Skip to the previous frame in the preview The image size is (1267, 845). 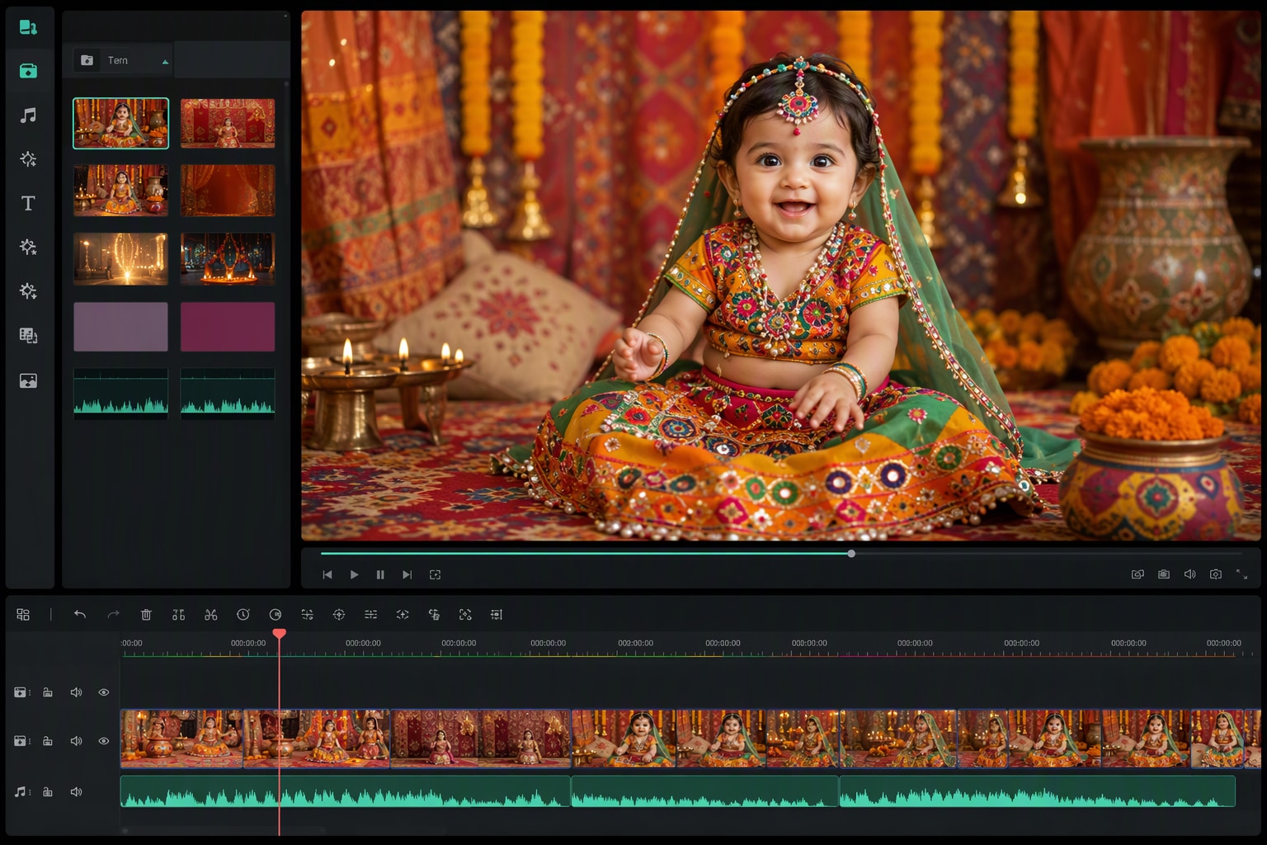pyautogui.click(x=327, y=574)
